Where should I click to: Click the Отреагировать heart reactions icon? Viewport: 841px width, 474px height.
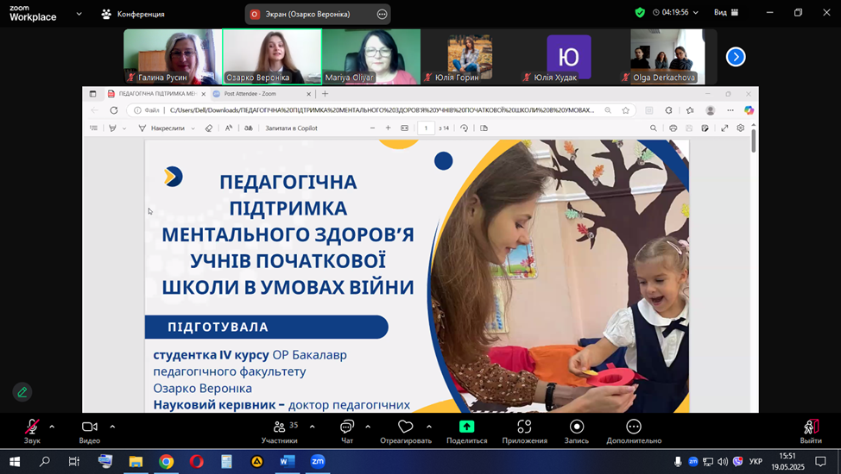pos(405,427)
